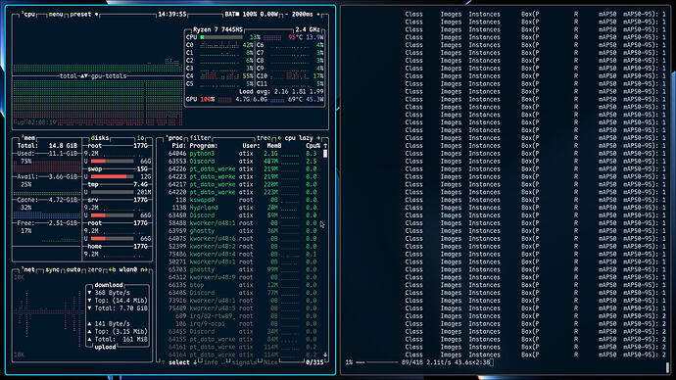Click the Cache 4.72 GiB memory row
Screen dimensions: 676x380
47,200
